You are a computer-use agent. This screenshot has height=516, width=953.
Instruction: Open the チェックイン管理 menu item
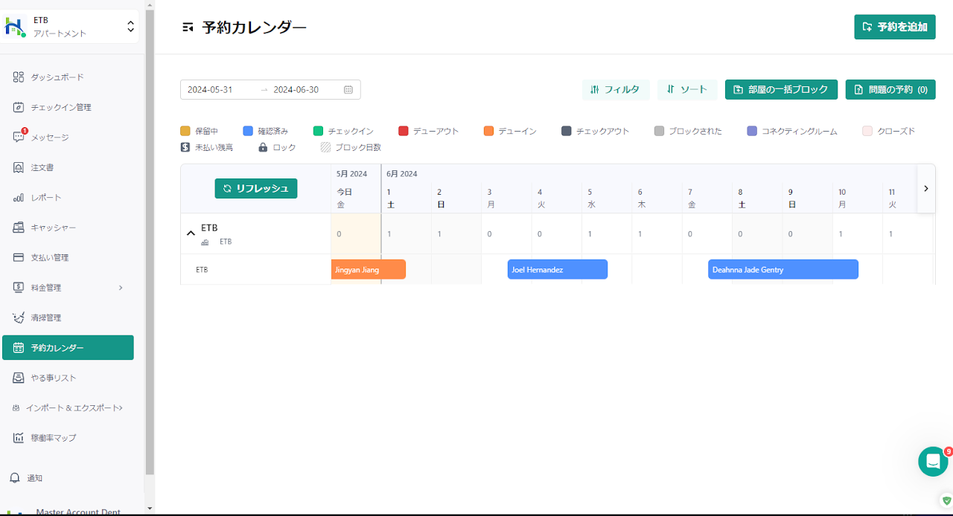[x=60, y=107]
